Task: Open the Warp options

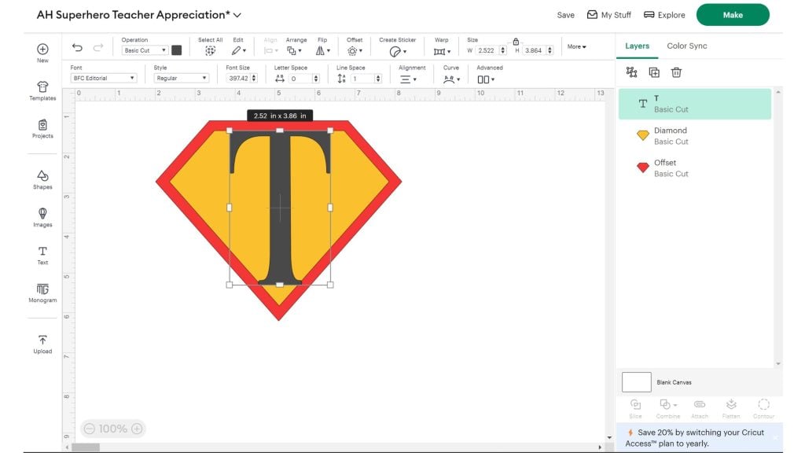Action: (442, 51)
